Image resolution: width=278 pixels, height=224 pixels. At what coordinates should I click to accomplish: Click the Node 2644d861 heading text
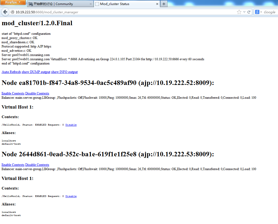click(108, 154)
